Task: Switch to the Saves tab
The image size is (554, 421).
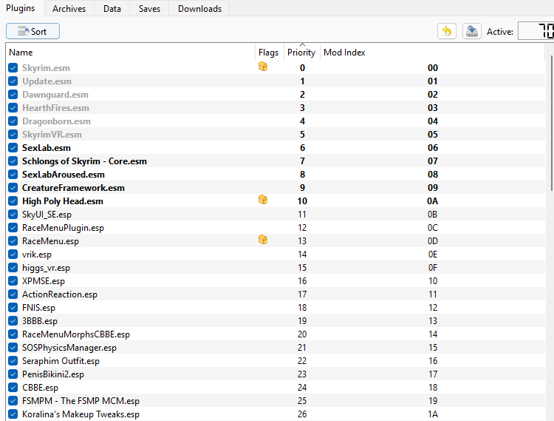Action: (149, 8)
